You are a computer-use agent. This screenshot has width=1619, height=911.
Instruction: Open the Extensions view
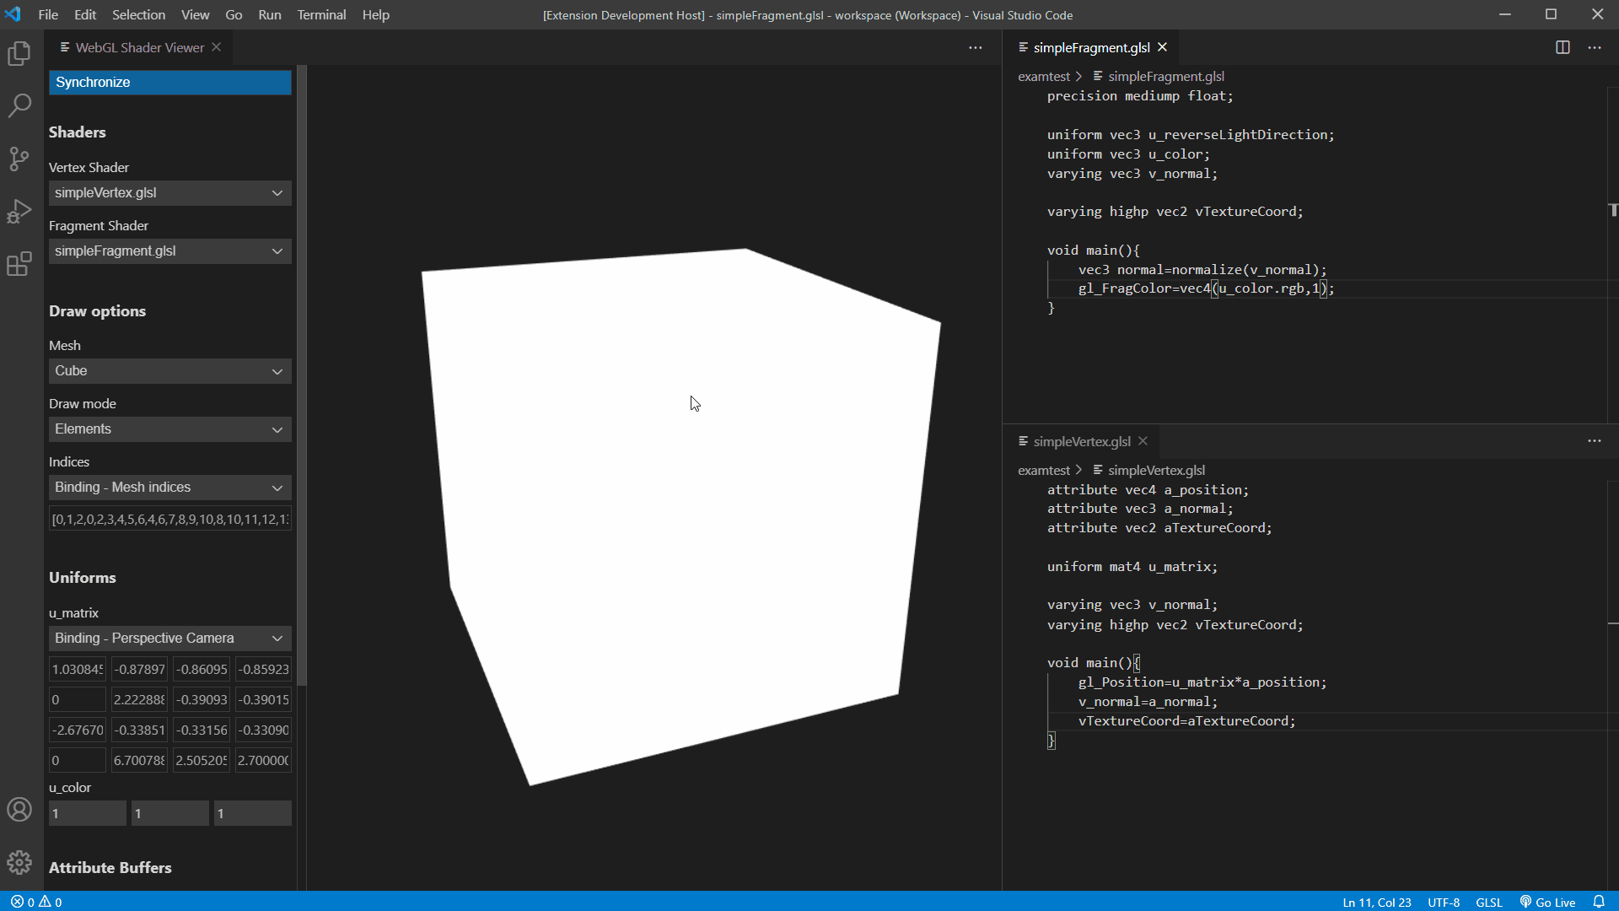point(19,264)
